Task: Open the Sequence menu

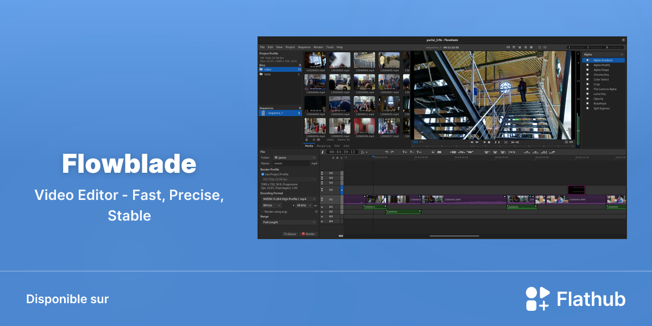Action: pos(304,47)
